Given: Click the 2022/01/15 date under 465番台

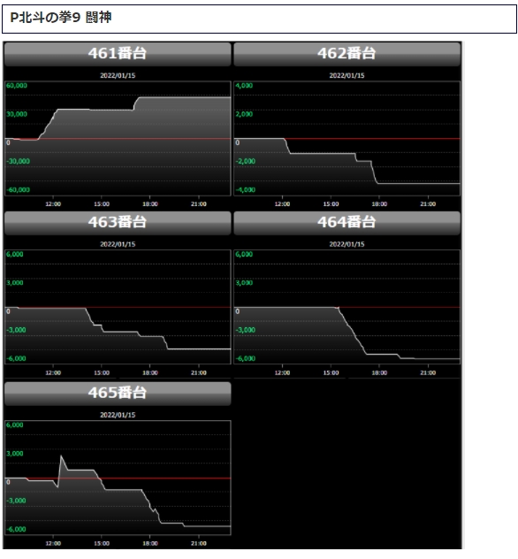Looking at the screenshot, I should pos(118,415).
